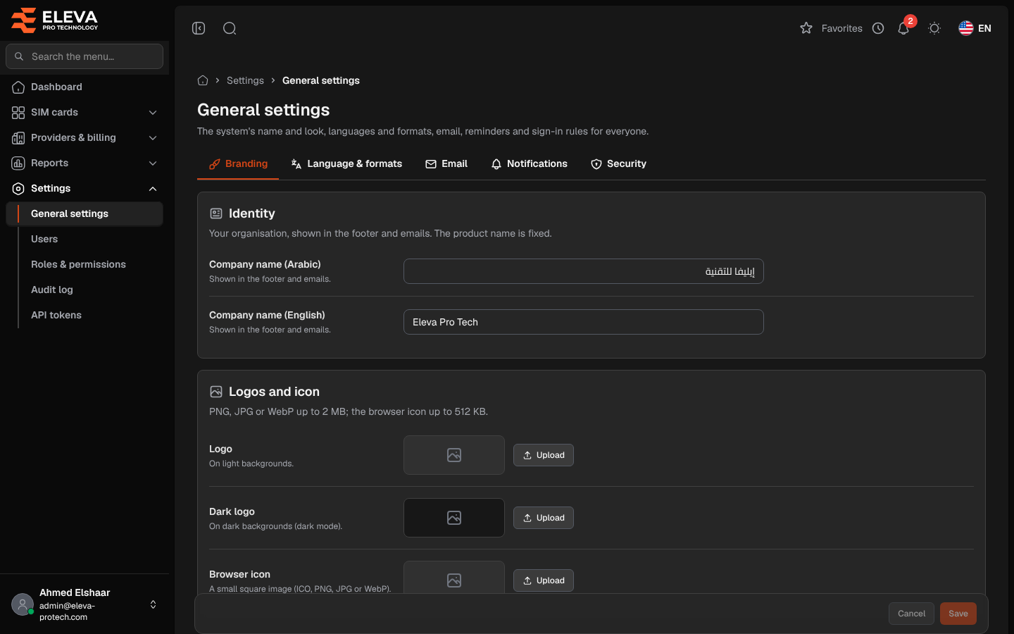Upload a Dark logo file
Viewport: 1014px width, 634px height.
click(x=544, y=518)
